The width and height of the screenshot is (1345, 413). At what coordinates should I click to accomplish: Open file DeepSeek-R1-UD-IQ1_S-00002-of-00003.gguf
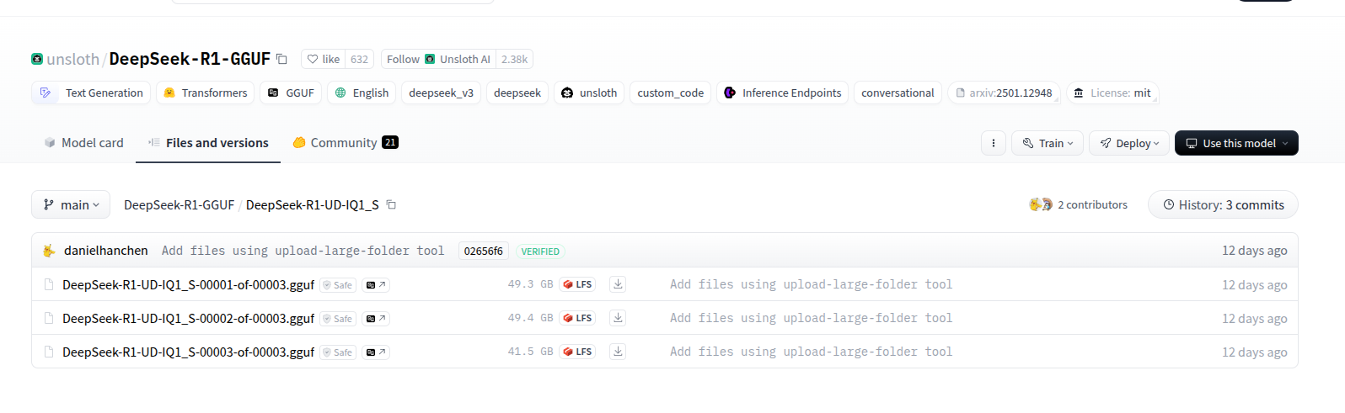pyautogui.click(x=188, y=318)
